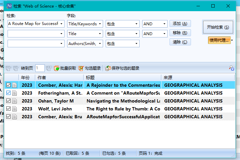Sort results by 作者 column header

click(59, 78)
